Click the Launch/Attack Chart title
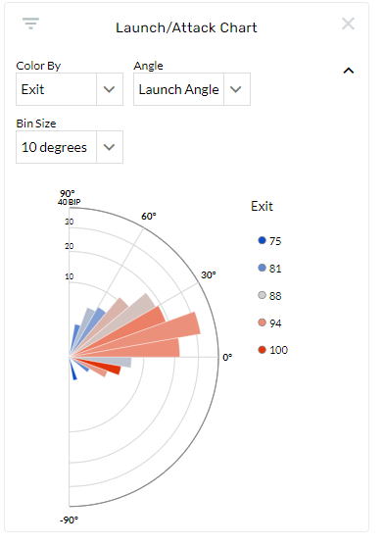The width and height of the screenshot is (384, 545). click(x=186, y=27)
